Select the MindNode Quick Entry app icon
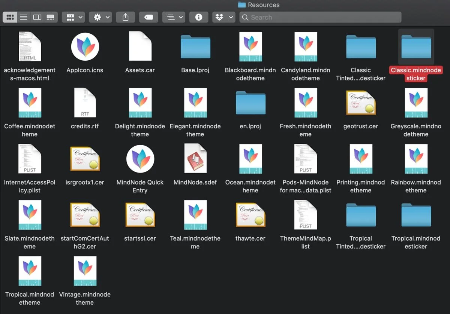The width and height of the screenshot is (450, 314). pyautogui.click(x=140, y=159)
